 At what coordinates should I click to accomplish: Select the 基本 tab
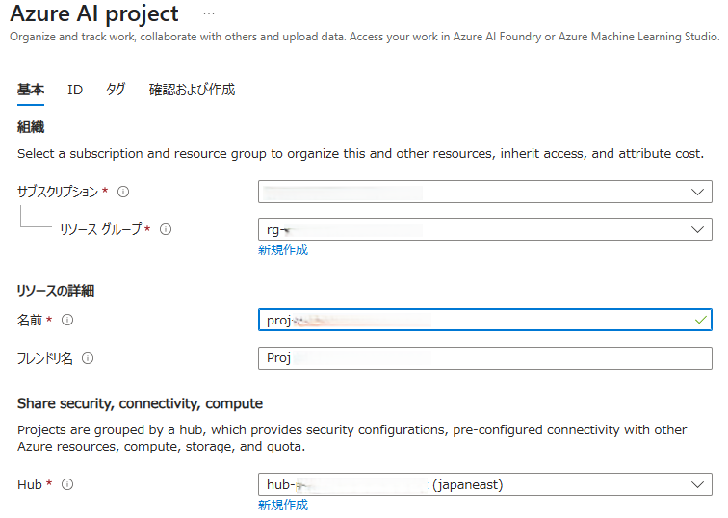pyautogui.click(x=31, y=90)
